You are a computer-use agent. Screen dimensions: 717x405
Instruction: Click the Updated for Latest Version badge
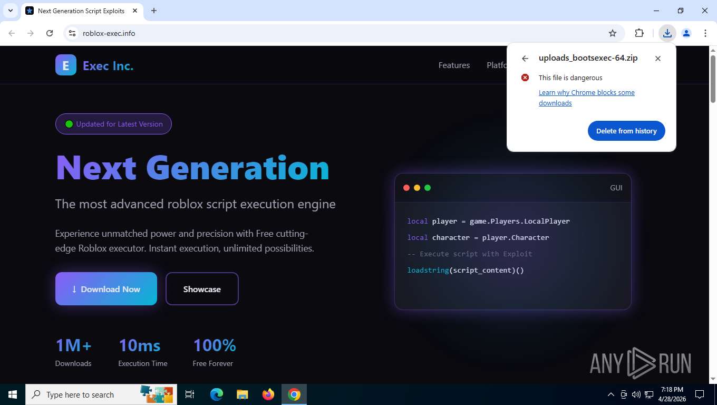[x=113, y=124]
